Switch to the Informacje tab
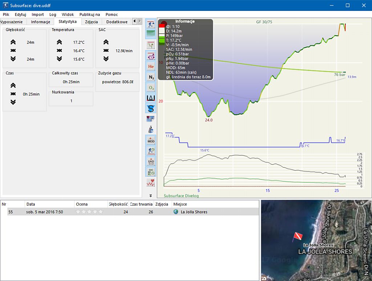 (40, 22)
